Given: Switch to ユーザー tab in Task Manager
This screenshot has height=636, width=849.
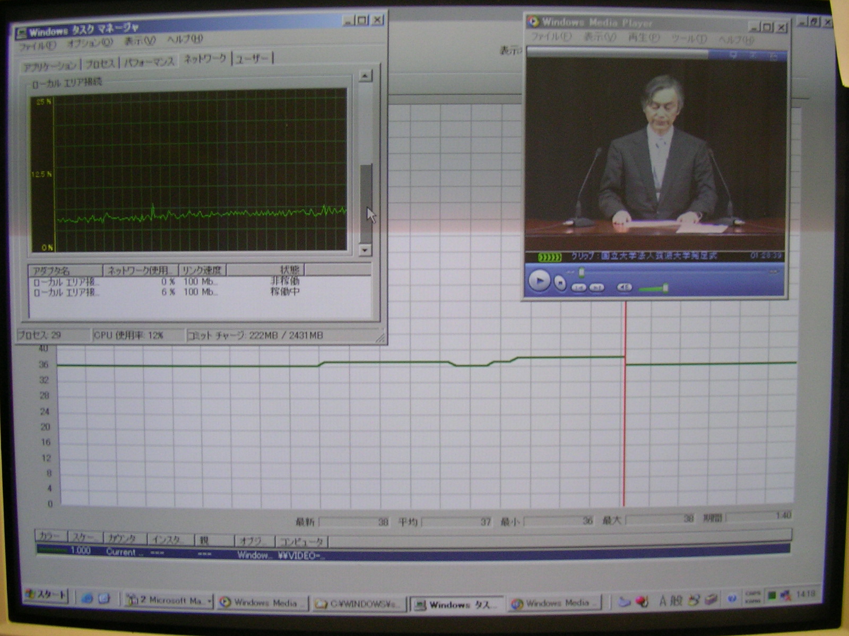Looking at the screenshot, I should coord(252,58).
